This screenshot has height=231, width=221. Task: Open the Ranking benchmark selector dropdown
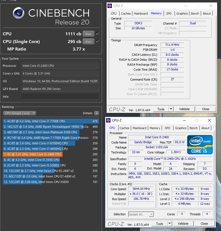19,113
